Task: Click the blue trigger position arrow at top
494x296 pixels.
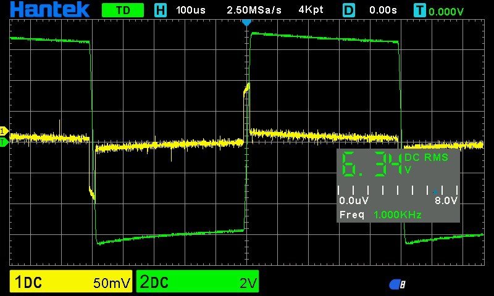Action: tap(246, 22)
